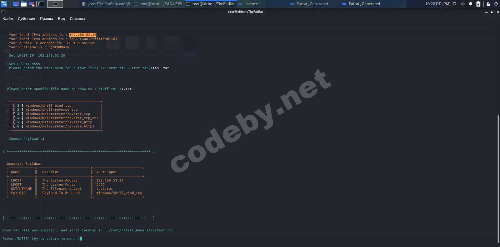Open the Справка menu
Viewport: 500px width, 247px height.
[77, 19]
